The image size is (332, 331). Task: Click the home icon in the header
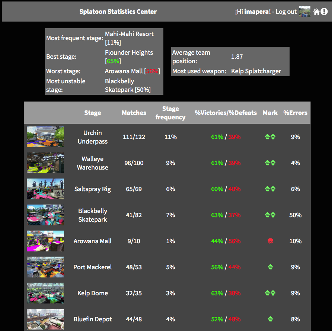click(x=317, y=12)
